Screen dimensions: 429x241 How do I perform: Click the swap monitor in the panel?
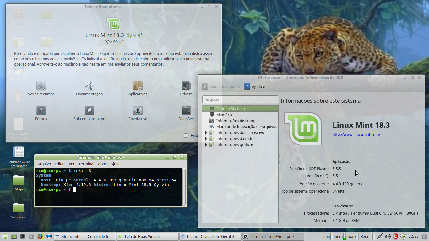coord(352,237)
